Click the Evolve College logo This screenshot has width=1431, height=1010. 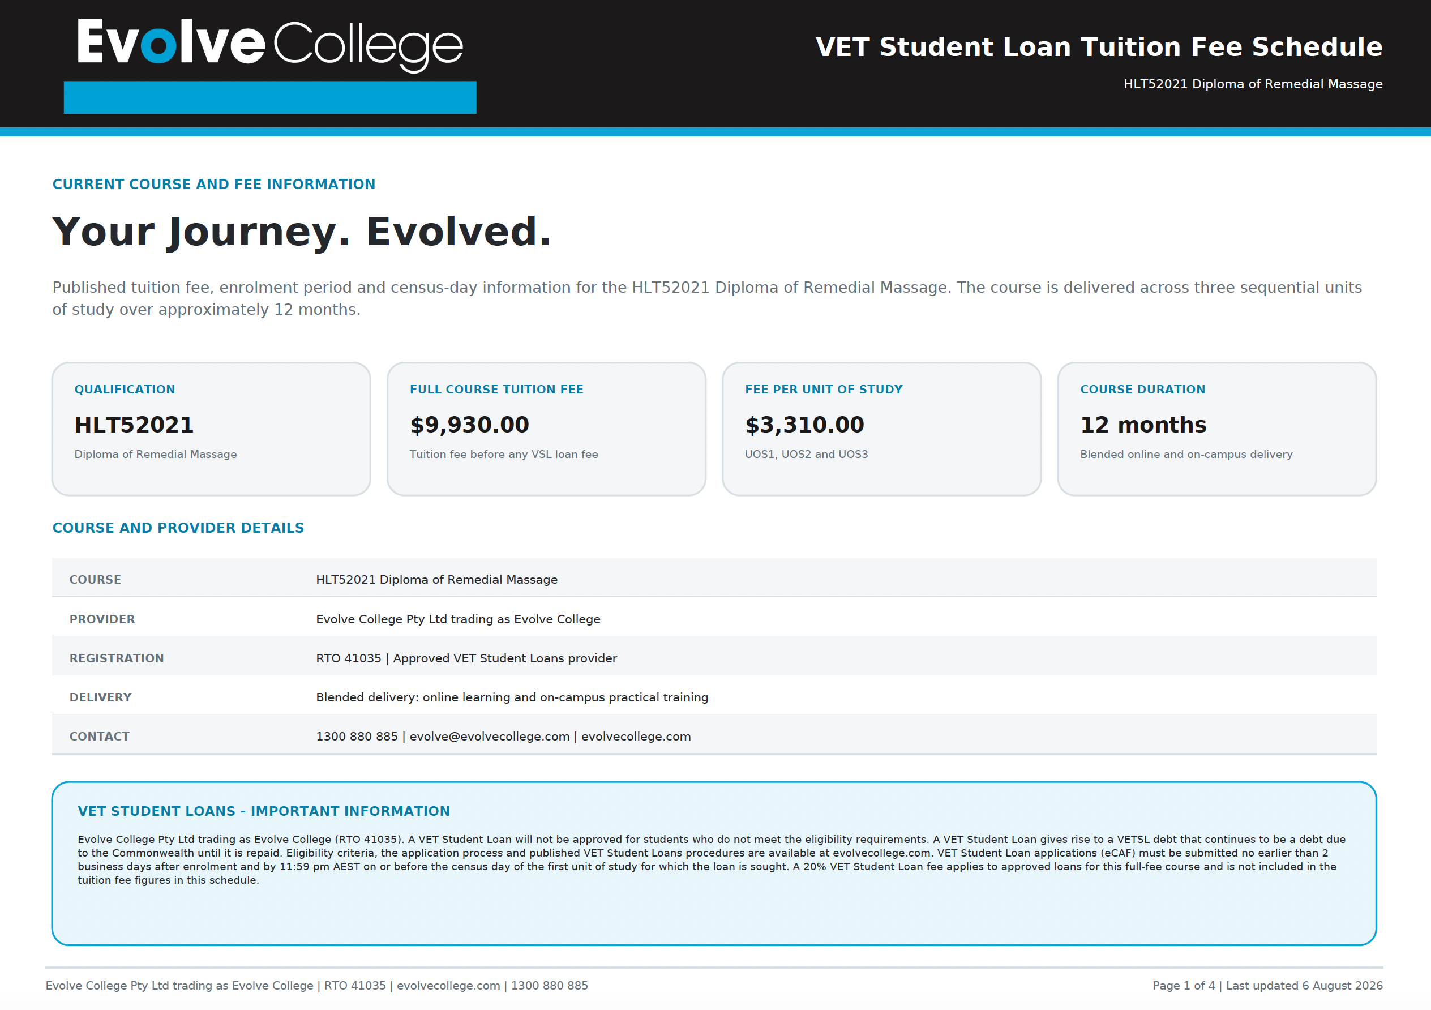point(270,45)
